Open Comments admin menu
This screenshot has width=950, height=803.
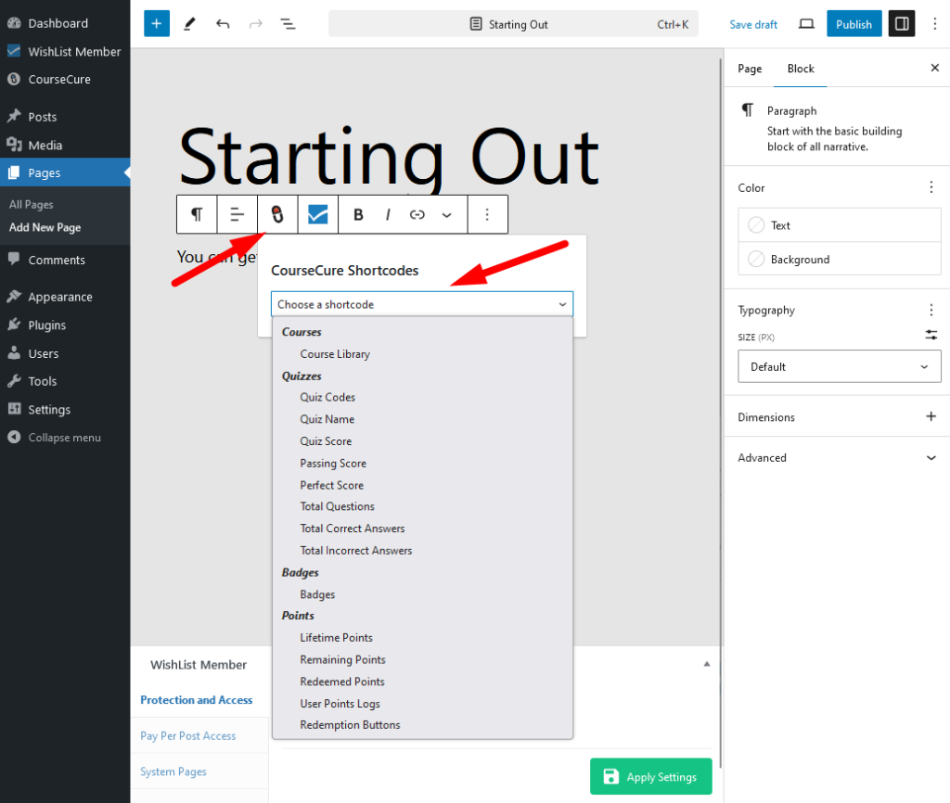[x=65, y=260]
